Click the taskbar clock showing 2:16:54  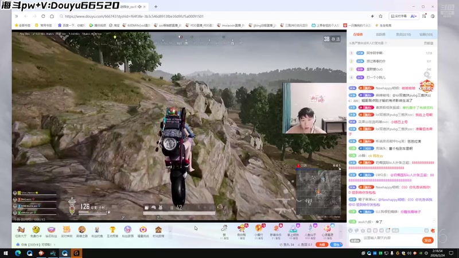[x=439, y=253]
